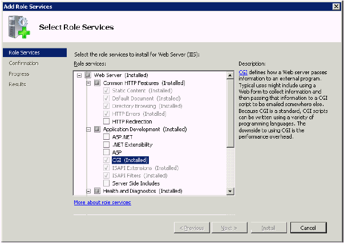Select the Default Document (Installed) row

click(146, 99)
